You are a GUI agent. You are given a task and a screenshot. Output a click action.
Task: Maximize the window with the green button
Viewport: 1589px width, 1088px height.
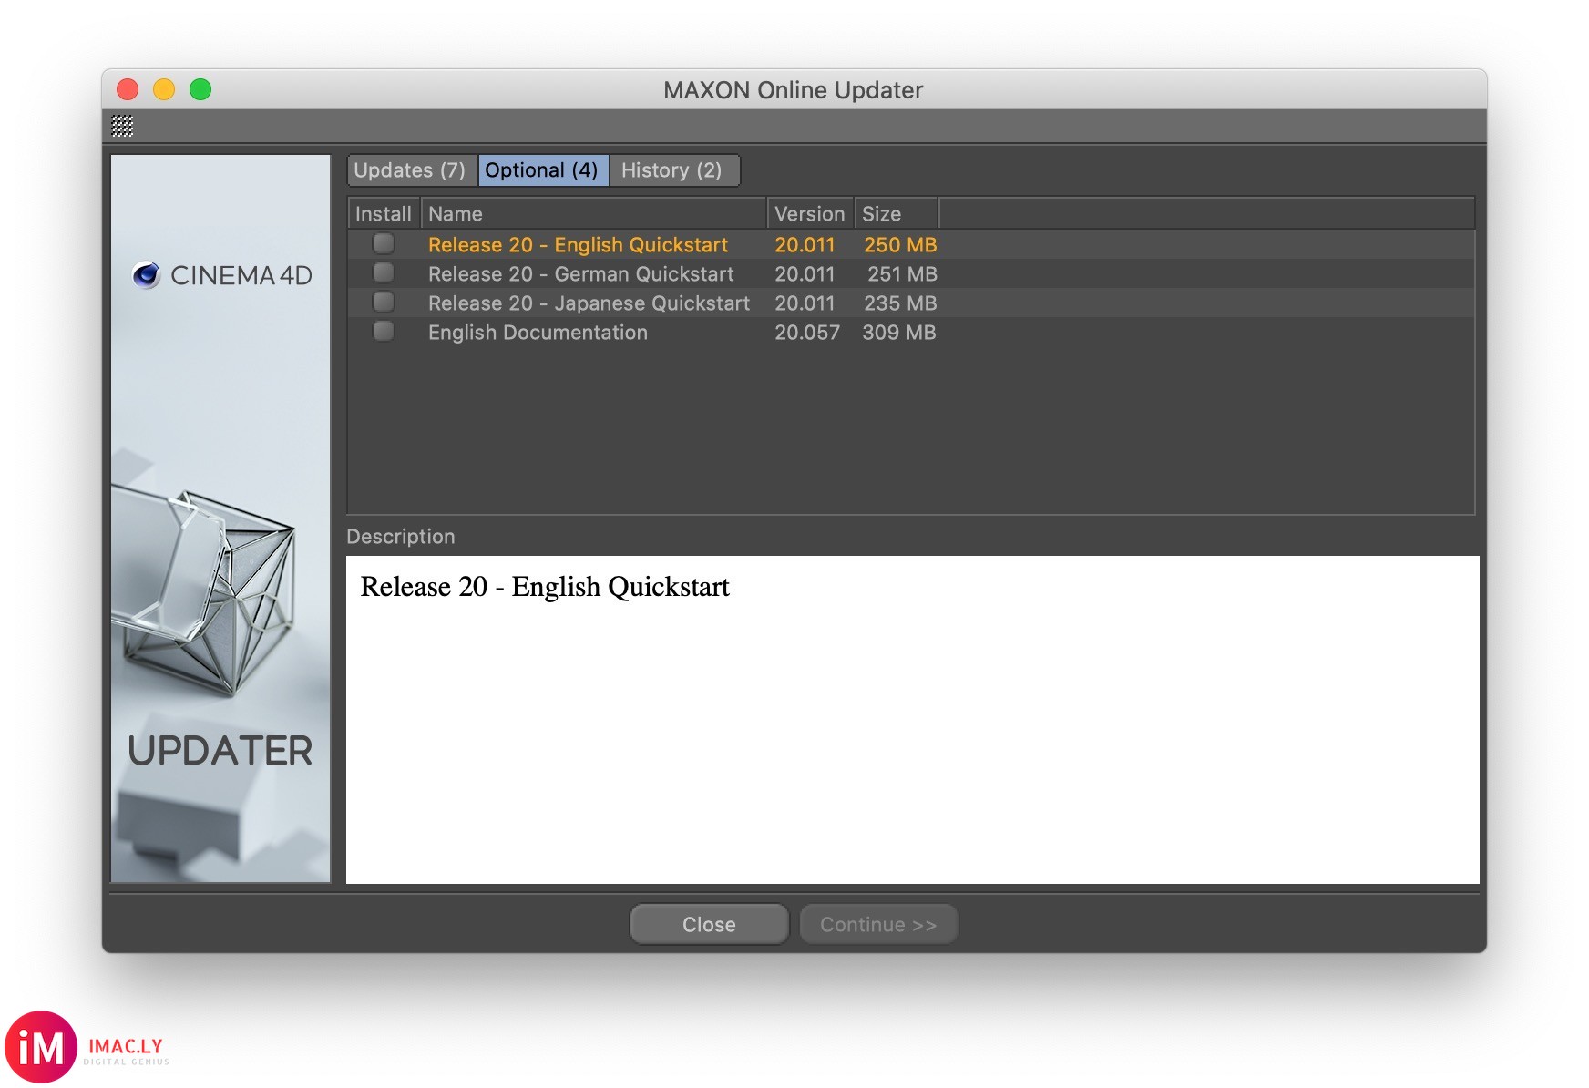tap(200, 89)
